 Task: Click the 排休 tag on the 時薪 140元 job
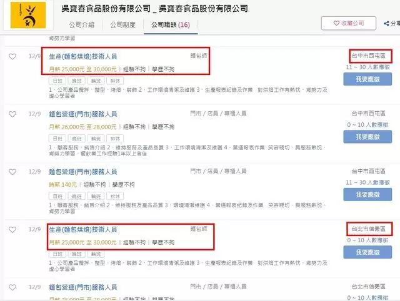(115, 196)
